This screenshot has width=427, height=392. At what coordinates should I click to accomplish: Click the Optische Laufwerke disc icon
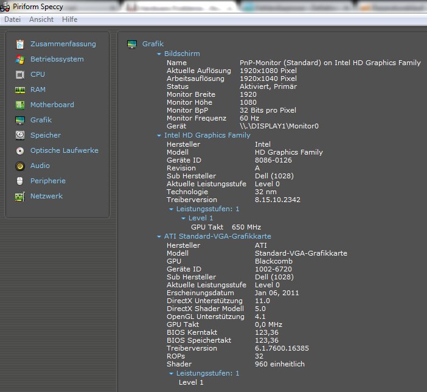coord(20,151)
